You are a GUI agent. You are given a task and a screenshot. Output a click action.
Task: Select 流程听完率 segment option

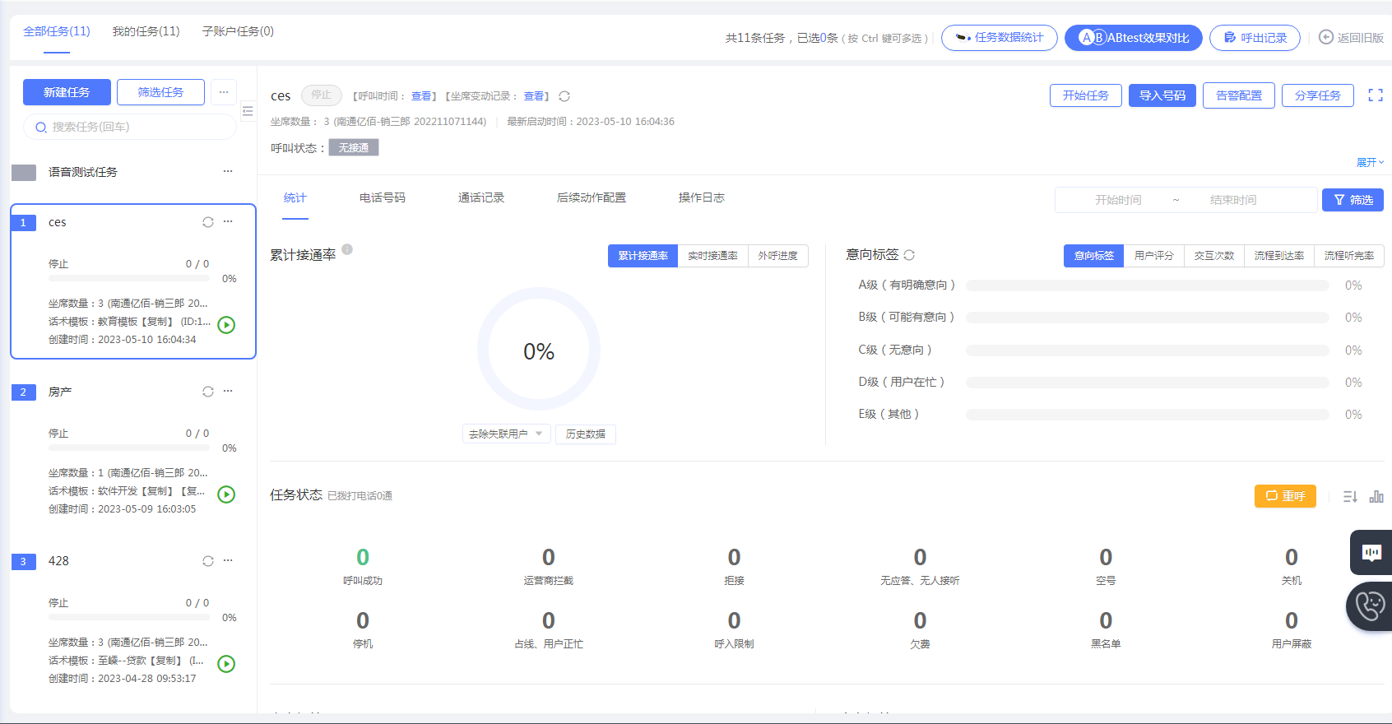(1349, 256)
